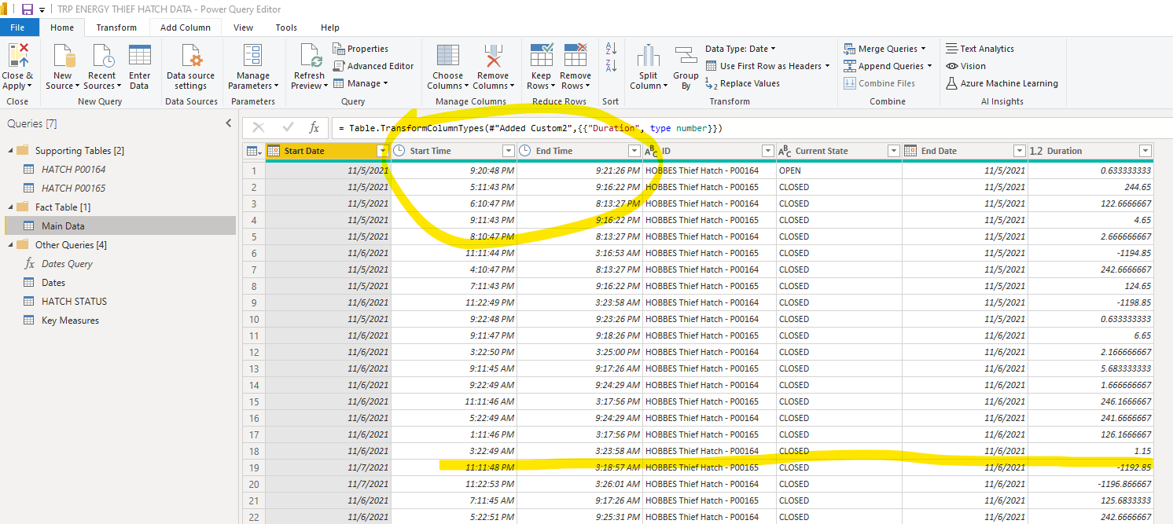Sort ascending with A-Z icon
The image size is (1173, 524).
coord(611,49)
